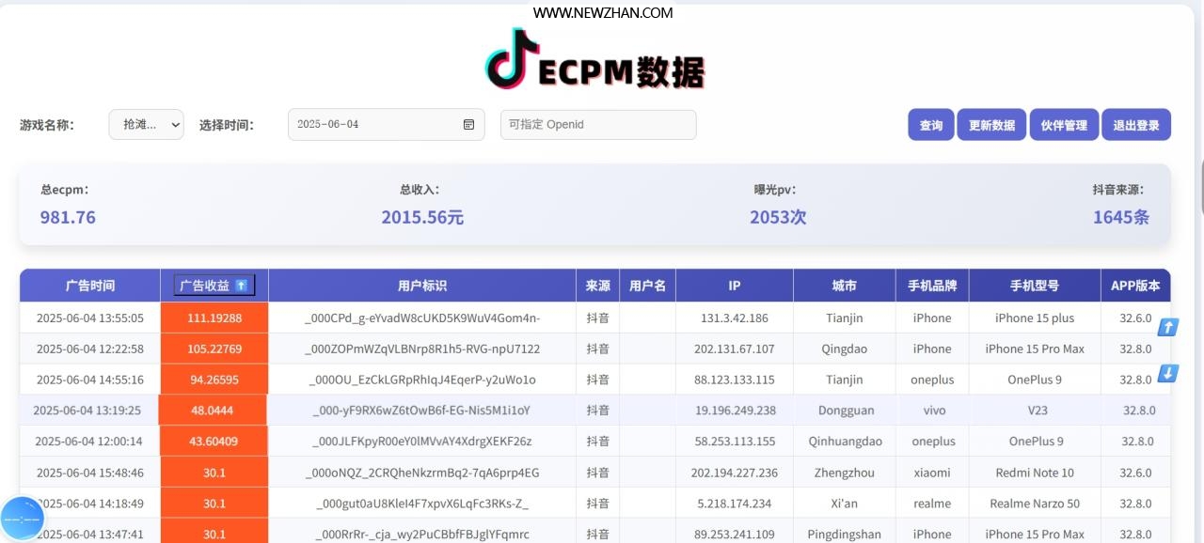
Task: Sort by the 广告收益 column header
Action: click(214, 286)
